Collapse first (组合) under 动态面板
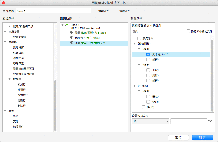The image size is (218, 142). (139, 49)
